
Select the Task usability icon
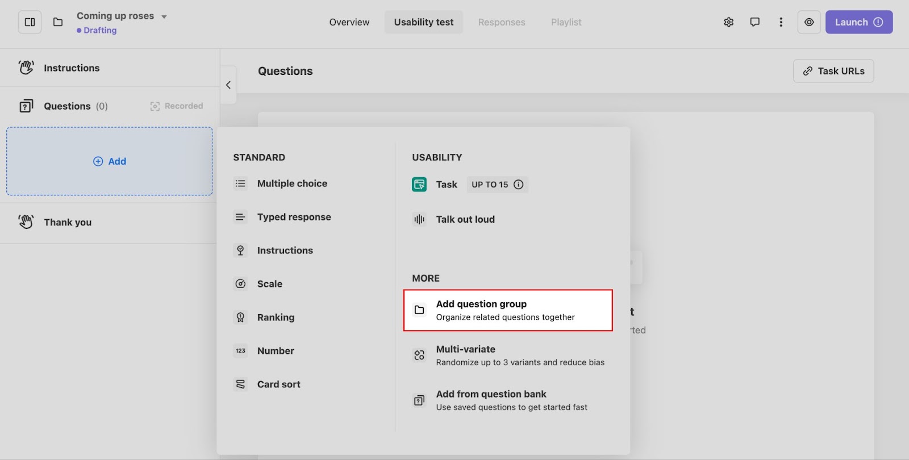[x=419, y=185]
